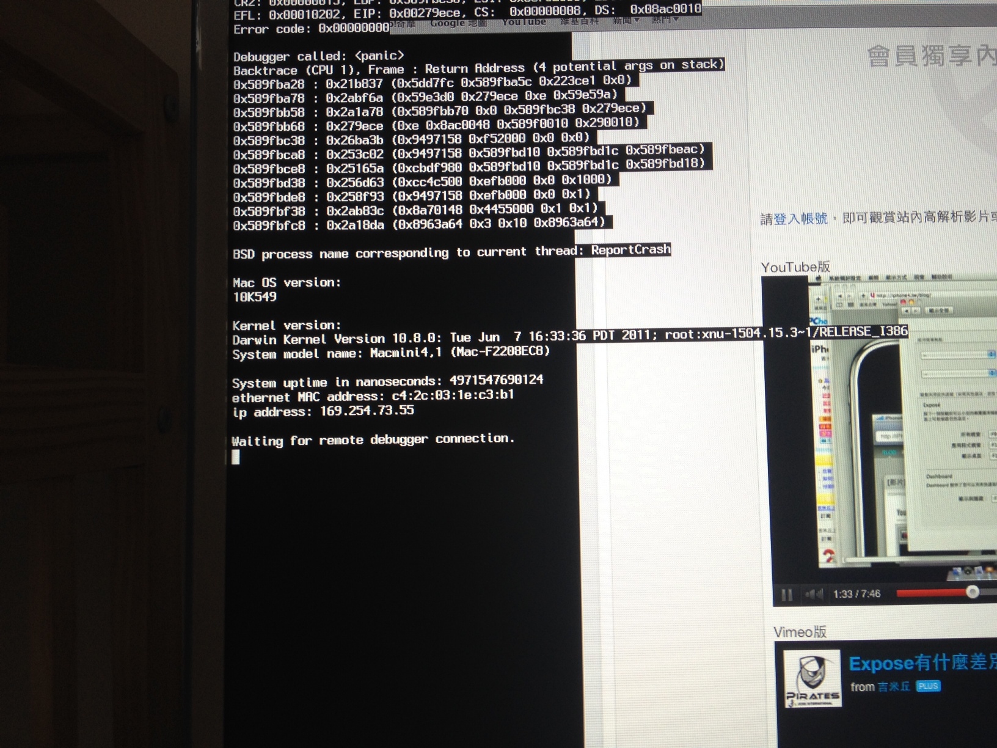
Task: Open the 維基百科 bookmark
Action: tap(579, 21)
